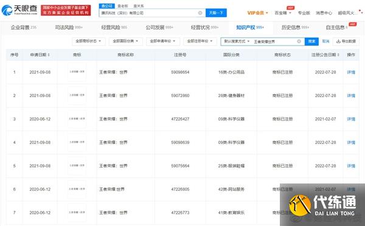Click the 41类-教育娱乐 classification cell

231,213
